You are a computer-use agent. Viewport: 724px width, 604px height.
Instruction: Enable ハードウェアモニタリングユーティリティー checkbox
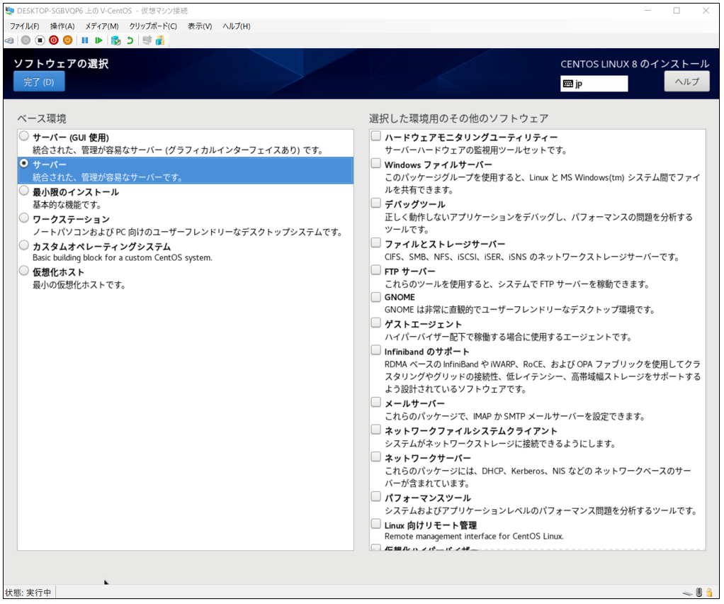click(x=376, y=136)
